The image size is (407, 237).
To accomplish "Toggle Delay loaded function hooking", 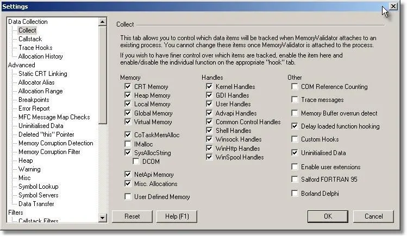I will pos(295,126).
